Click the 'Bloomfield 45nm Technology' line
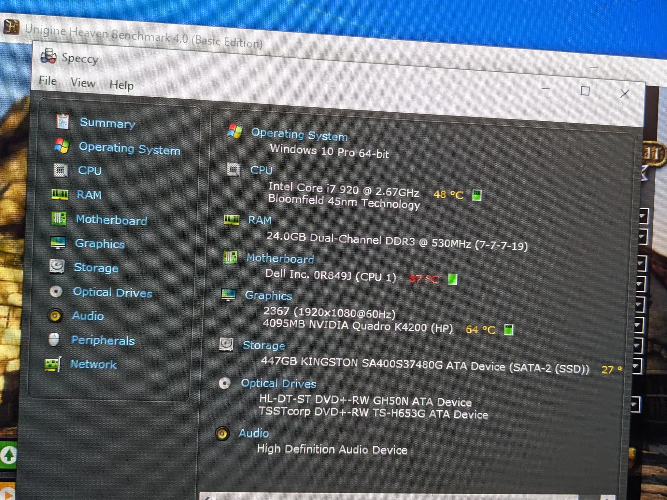The image size is (667, 500). coord(344,202)
